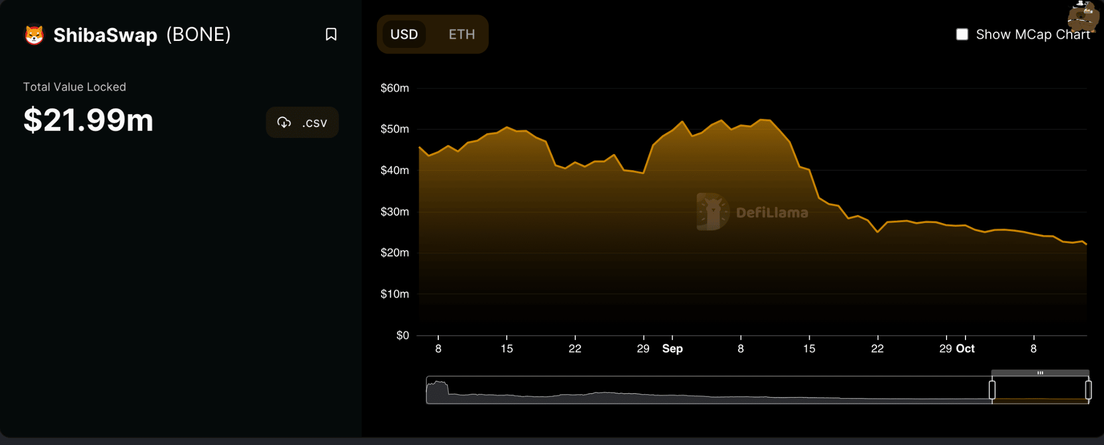
Task: Click the ShibaSwap shiba dog logo
Action: click(34, 36)
